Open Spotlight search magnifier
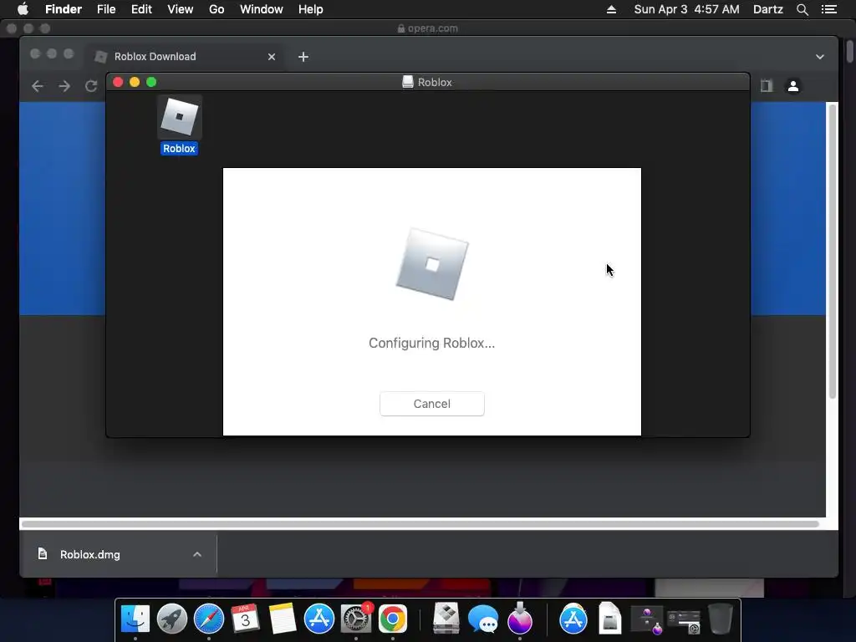856x642 pixels. tap(802, 9)
